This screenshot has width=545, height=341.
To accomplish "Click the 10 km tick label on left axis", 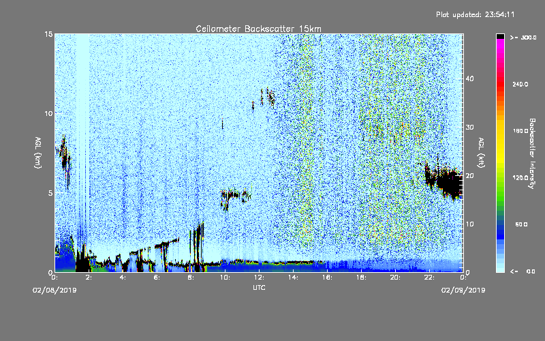I will click(48, 113).
